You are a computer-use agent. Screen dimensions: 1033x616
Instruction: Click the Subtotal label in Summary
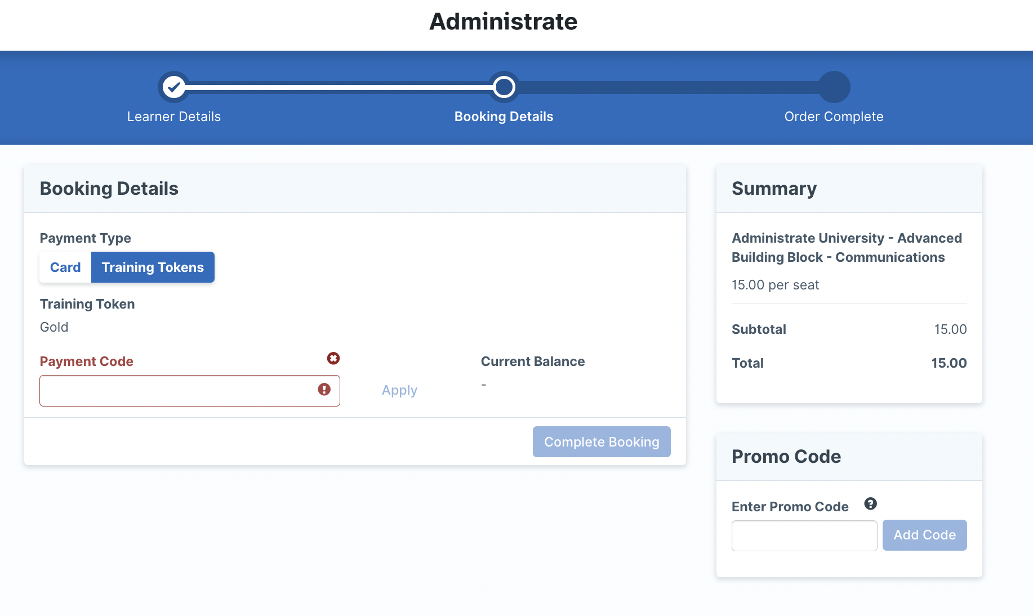pos(759,329)
